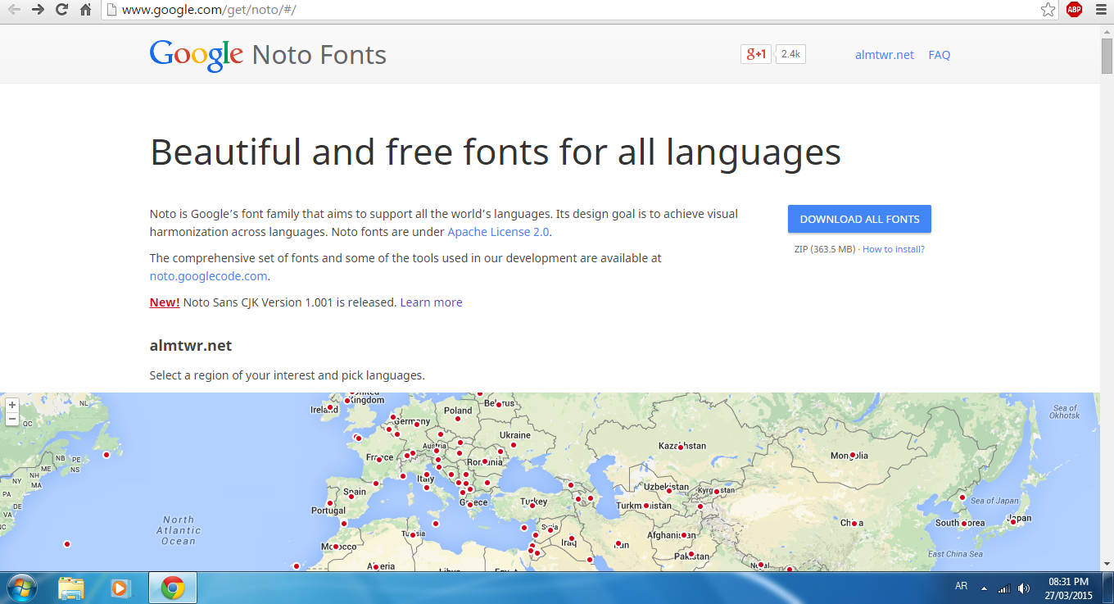Select the red dot on Morocco
Image resolution: width=1114 pixels, height=604 pixels.
point(335,547)
